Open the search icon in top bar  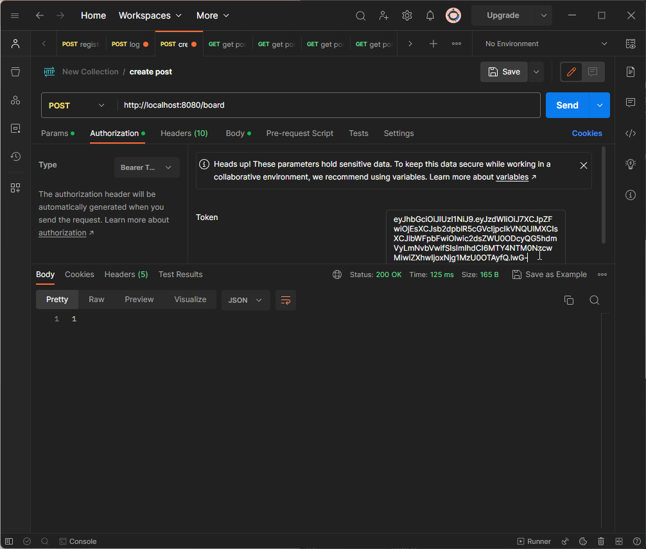(360, 15)
